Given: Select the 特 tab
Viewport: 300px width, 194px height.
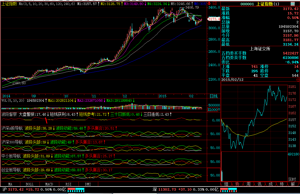Looking at the screenshot, I should [x=282, y=184].
